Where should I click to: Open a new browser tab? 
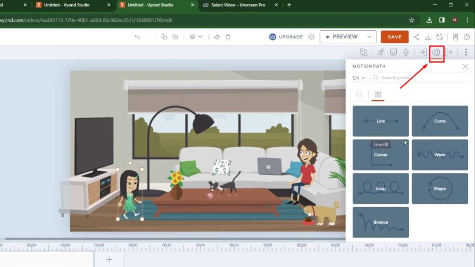pos(289,5)
